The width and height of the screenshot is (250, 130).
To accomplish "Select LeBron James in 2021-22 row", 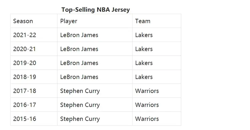I will pos(79,35).
